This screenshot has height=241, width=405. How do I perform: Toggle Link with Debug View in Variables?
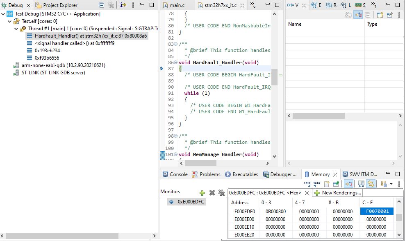358,15
